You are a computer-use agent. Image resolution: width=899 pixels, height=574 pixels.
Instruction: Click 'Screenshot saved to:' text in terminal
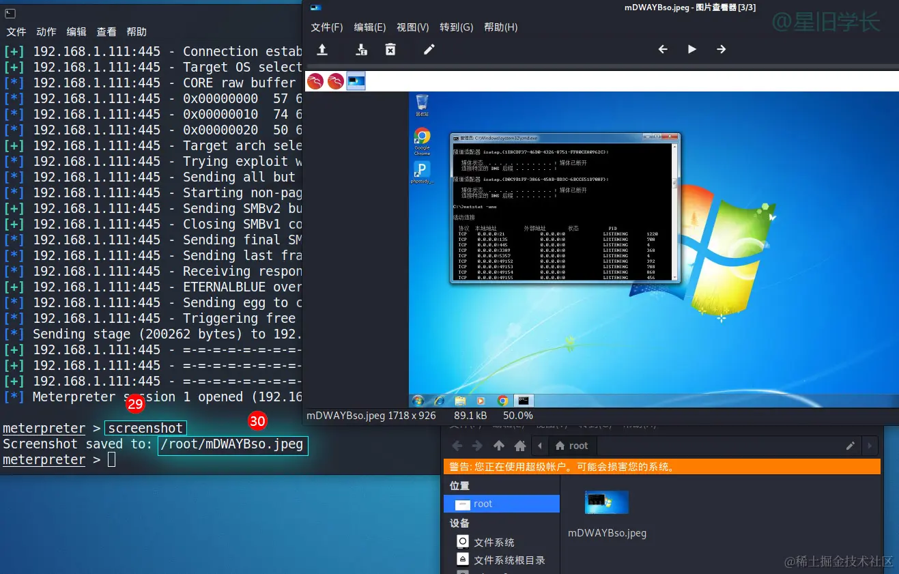pos(78,444)
